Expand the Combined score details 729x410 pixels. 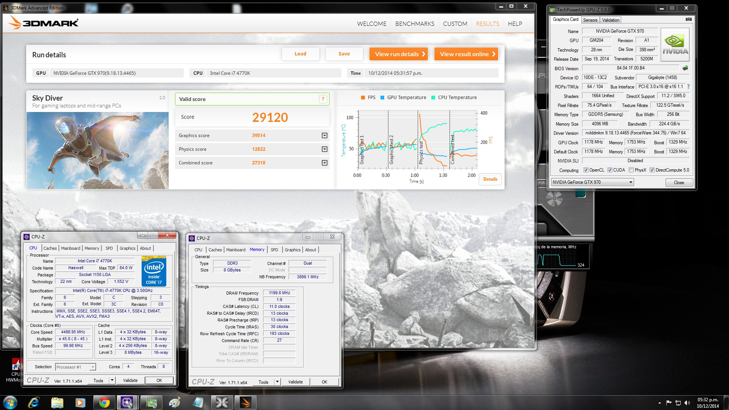click(x=324, y=163)
